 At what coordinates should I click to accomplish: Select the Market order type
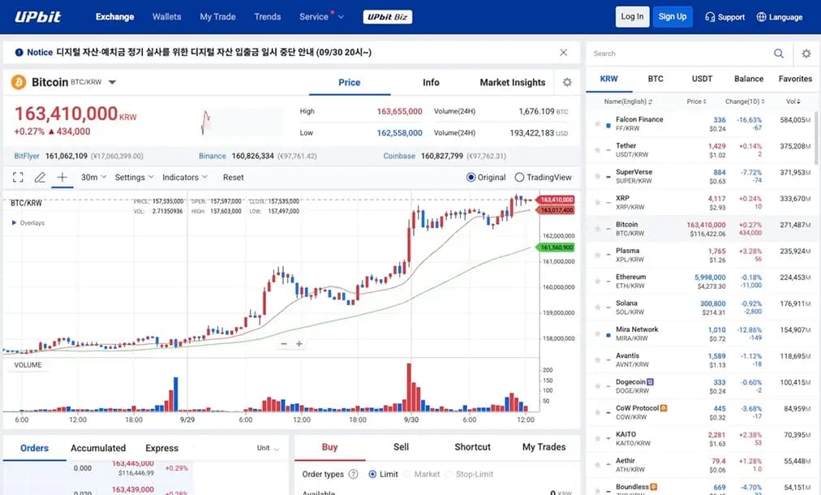point(423,474)
